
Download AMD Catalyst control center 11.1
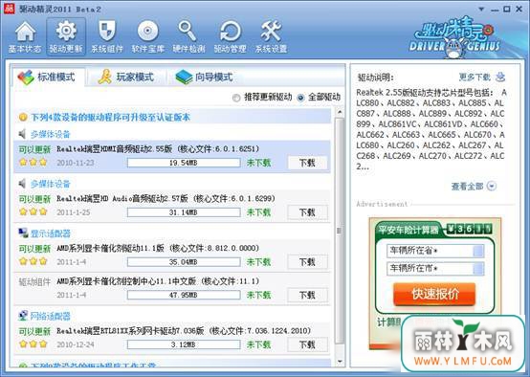tap(307, 295)
